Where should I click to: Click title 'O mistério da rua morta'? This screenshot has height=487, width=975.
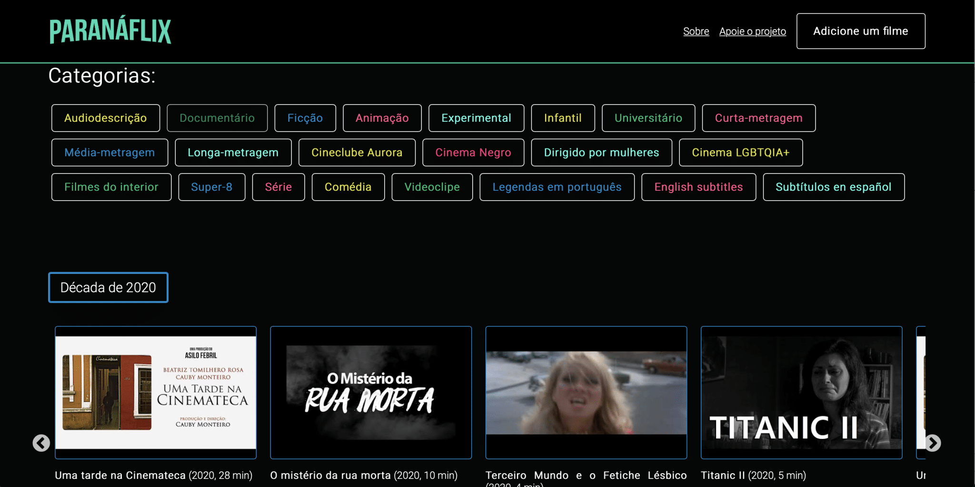(x=330, y=475)
